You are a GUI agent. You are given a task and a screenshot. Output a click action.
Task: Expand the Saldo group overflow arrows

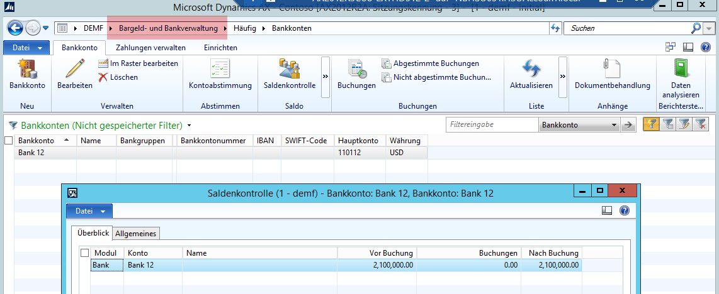click(326, 76)
